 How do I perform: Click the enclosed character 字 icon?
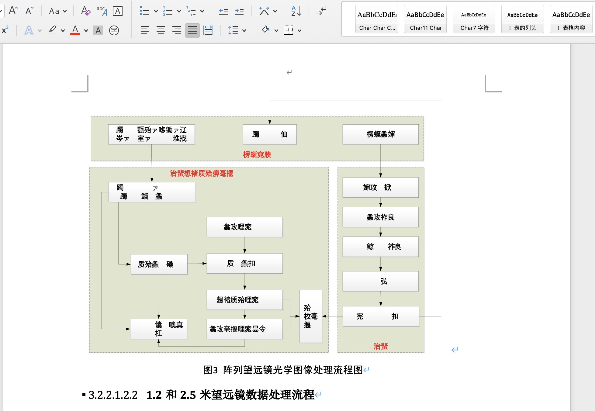pos(114,30)
